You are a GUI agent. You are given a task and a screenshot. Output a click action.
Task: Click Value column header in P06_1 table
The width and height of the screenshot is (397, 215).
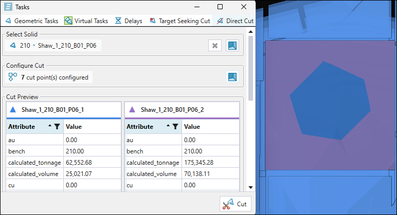[x=92, y=127]
